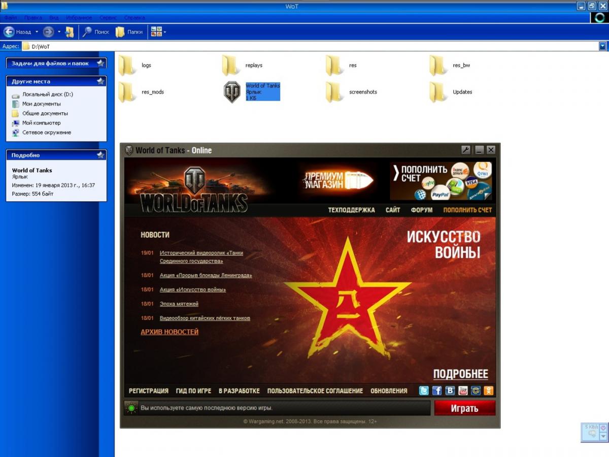Open the ТЕХПОДДЕРЖКА support link
This screenshot has height=457, width=609.
click(351, 210)
